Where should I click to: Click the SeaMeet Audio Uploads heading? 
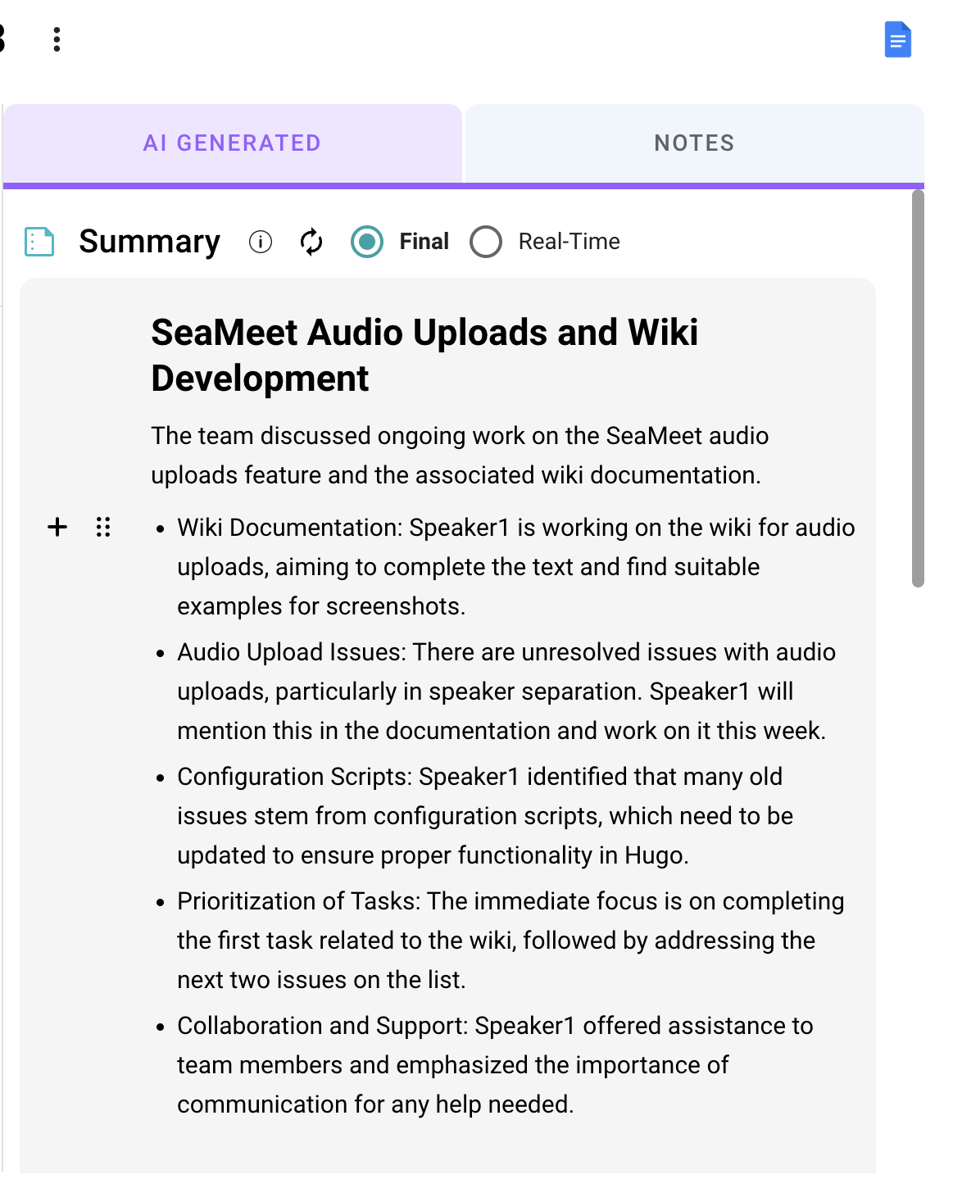click(x=424, y=355)
